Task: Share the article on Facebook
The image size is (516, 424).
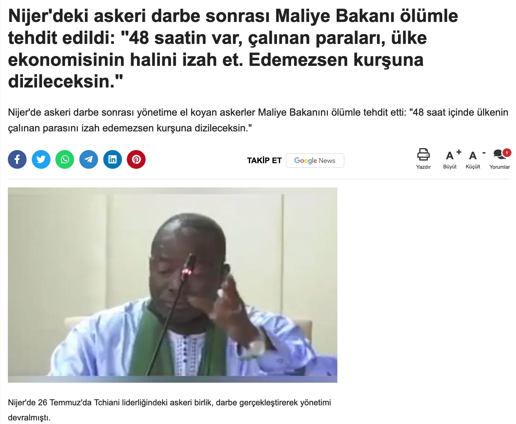Action: pos(17,160)
